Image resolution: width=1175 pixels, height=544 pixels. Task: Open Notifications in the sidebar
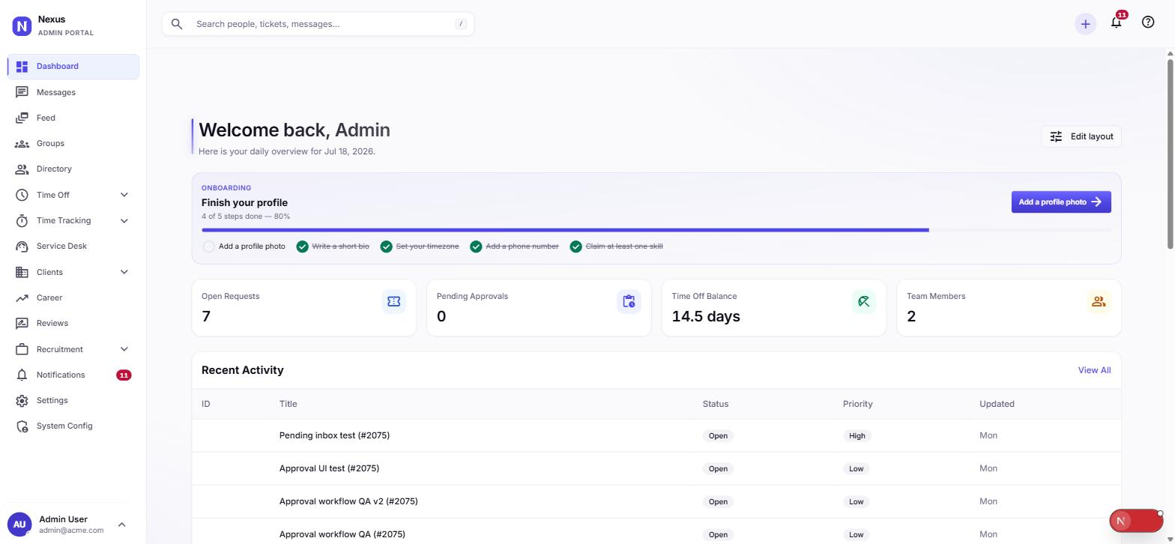click(73, 375)
